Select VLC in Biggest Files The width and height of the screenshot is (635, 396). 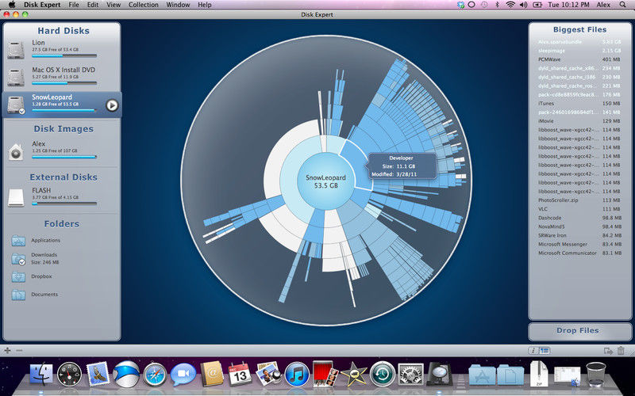(579, 209)
